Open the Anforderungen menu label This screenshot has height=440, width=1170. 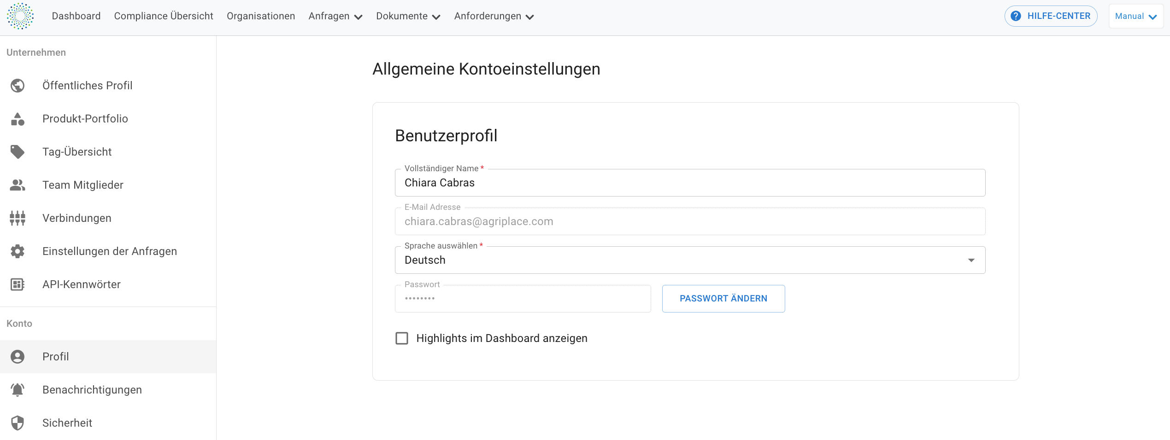[488, 16]
